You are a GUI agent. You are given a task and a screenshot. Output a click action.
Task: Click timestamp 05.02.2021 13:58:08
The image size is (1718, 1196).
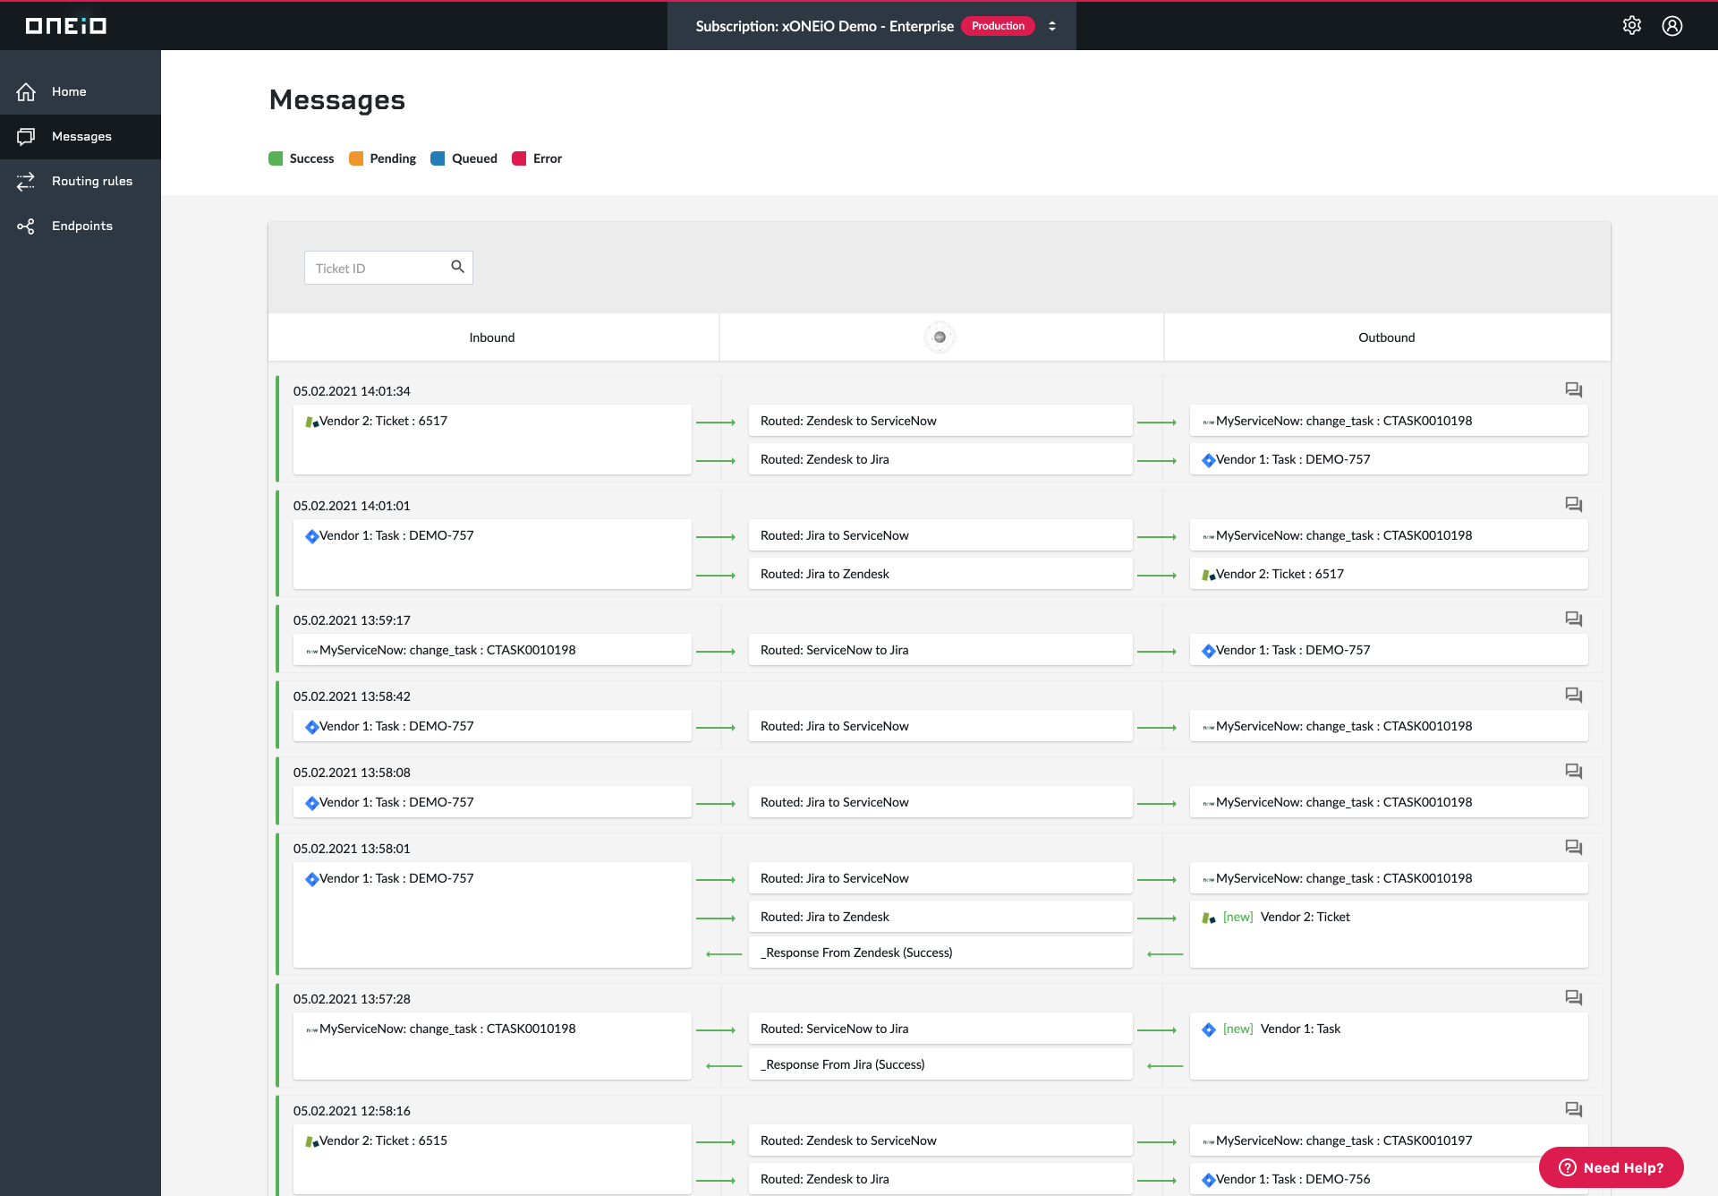[x=352, y=773]
